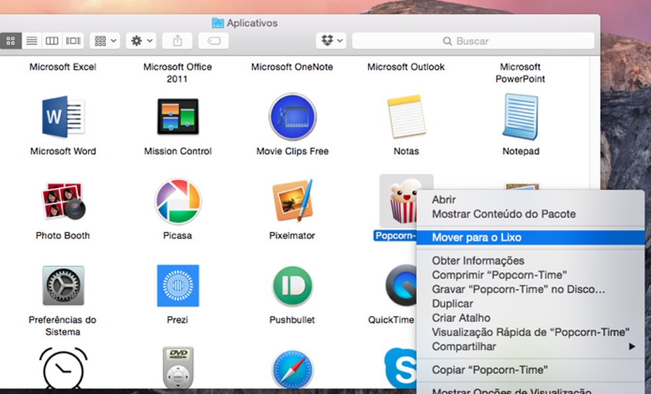The image size is (651, 394).
Task: Click the Share toolbar button
Action: 177,40
